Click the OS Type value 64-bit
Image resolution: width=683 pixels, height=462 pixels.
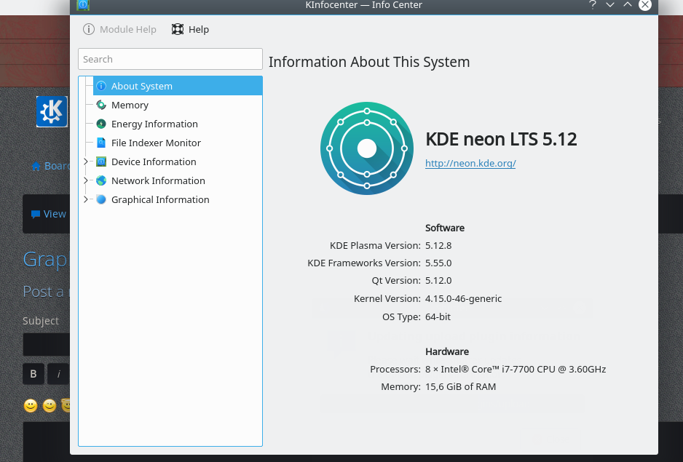[438, 316]
